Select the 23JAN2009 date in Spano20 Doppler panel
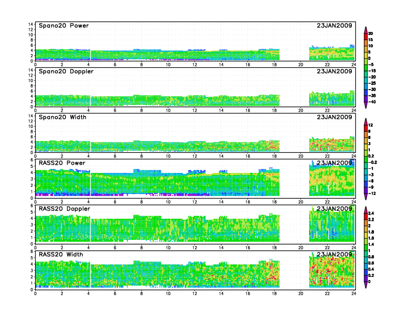Image resolution: width=408 pixels, height=315 pixels. click(x=334, y=71)
